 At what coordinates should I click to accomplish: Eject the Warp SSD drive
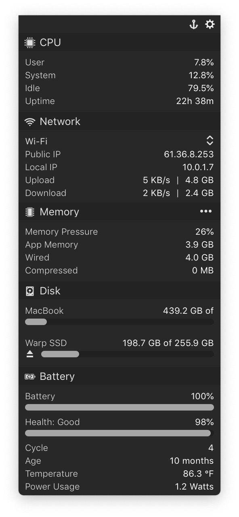point(30,354)
